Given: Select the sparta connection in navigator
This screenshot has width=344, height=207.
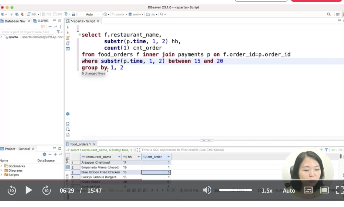Looking at the screenshot, I should [x=13, y=37].
